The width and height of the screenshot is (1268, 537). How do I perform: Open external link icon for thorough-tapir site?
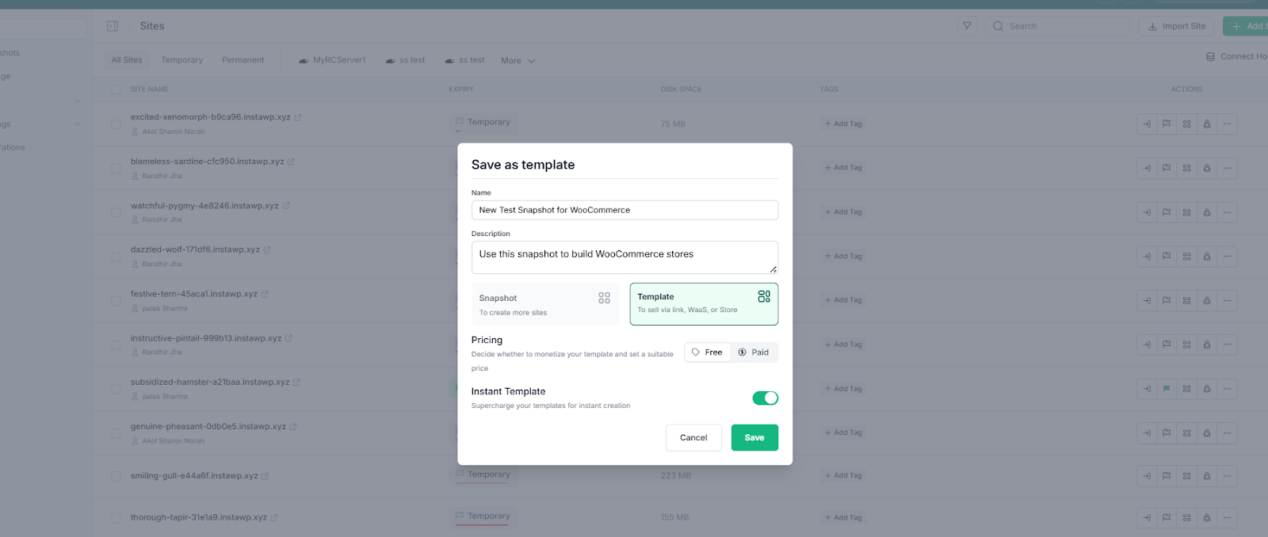[274, 518]
